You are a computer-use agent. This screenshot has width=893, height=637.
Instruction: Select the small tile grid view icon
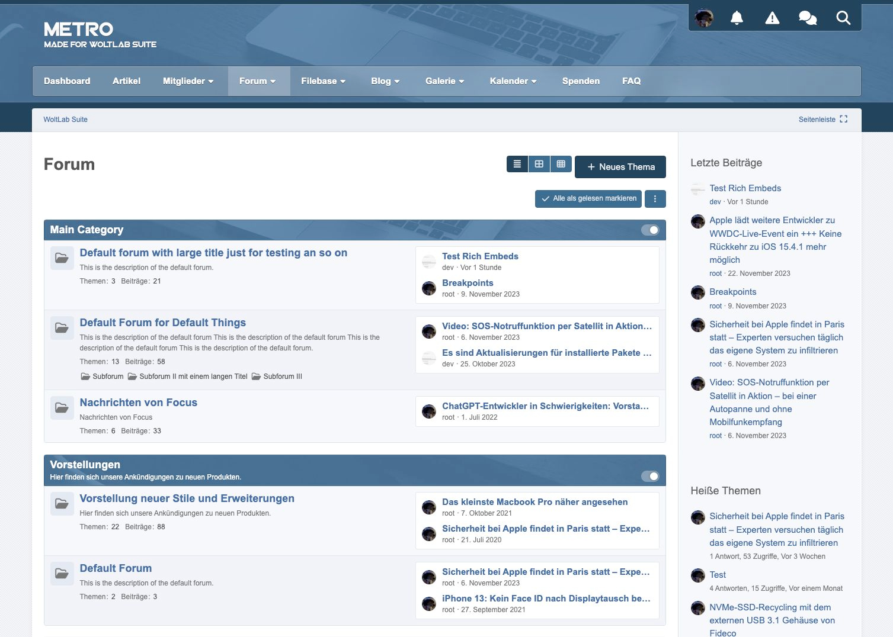pos(561,164)
